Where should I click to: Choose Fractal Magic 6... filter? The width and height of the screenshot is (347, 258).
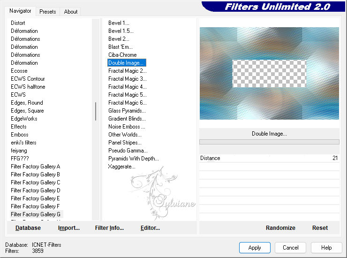[127, 103]
